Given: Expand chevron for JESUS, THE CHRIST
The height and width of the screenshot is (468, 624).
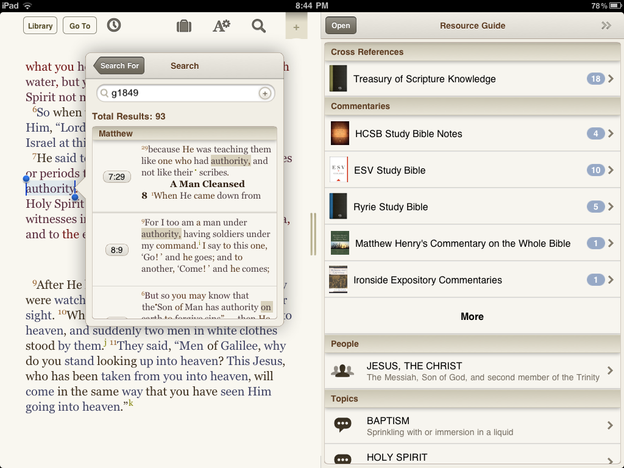Looking at the screenshot, I should [x=610, y=371].
